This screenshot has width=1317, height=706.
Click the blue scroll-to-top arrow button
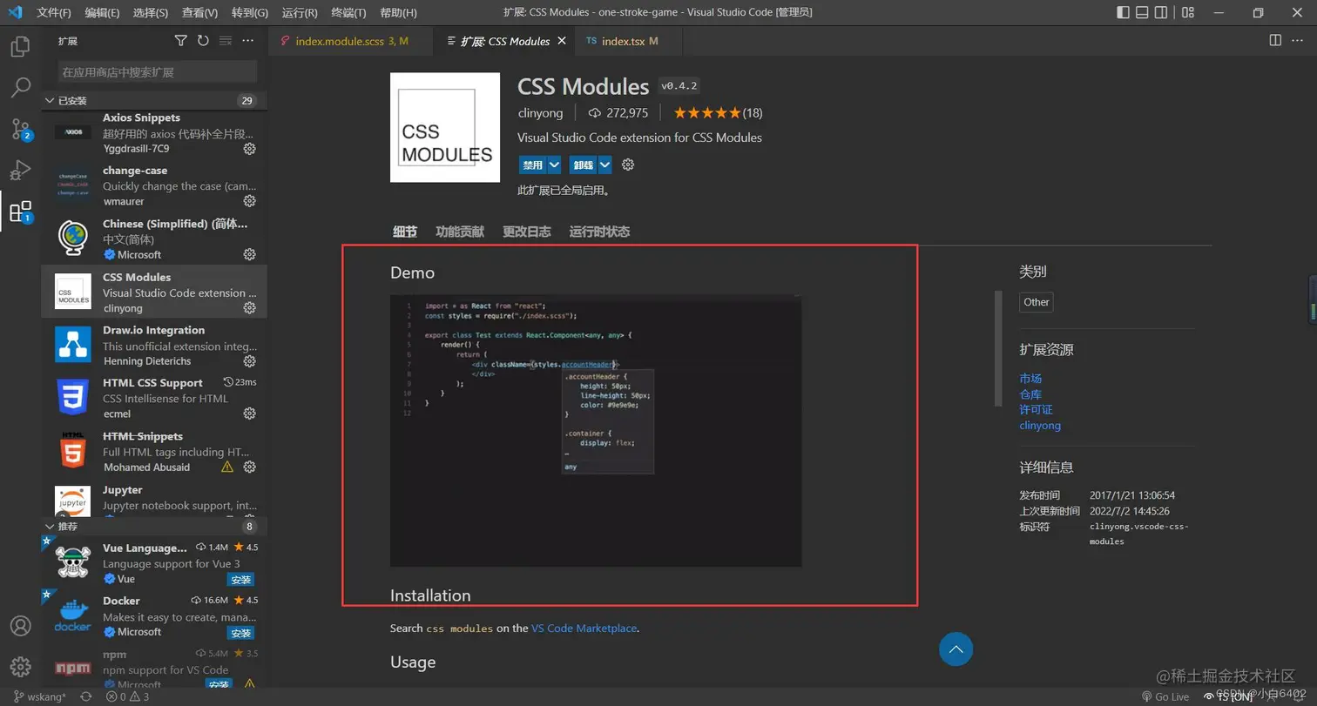pyautogui.click(x=956, y=649)
